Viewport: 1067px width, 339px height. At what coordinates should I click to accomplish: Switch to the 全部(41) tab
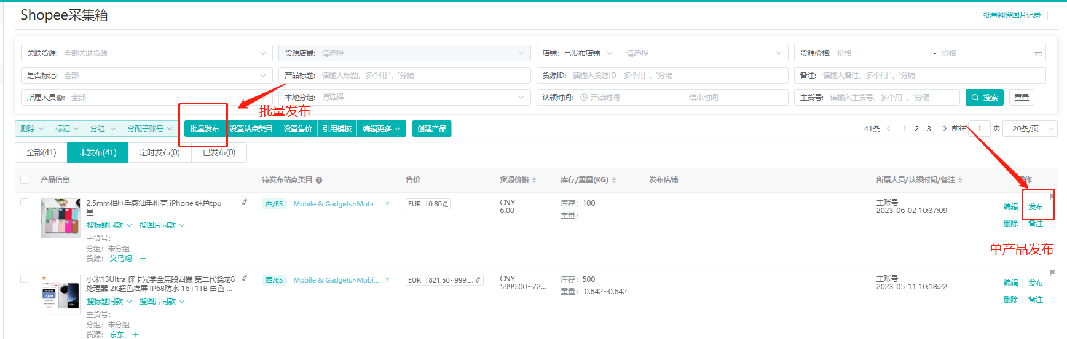(x=41, y=153)
